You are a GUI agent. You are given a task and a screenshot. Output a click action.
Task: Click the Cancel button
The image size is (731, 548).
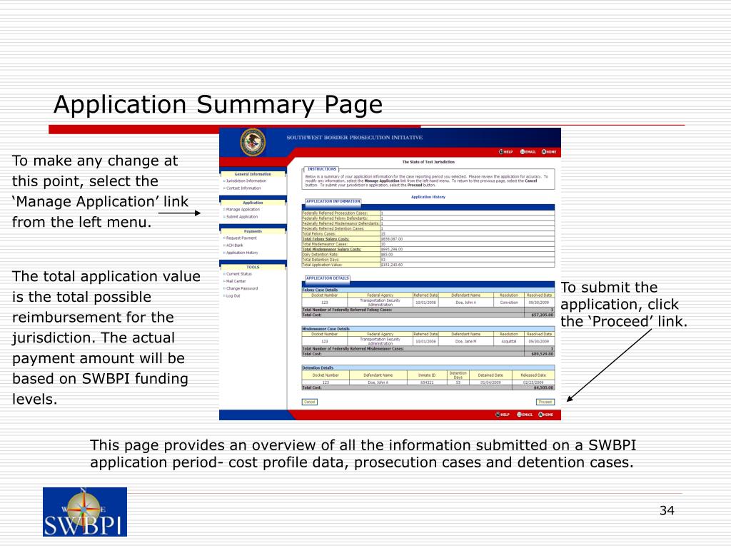(x=310, y=402)
